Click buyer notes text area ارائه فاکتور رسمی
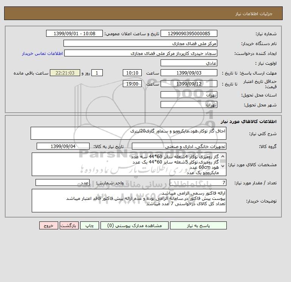 tap(129, 201)
